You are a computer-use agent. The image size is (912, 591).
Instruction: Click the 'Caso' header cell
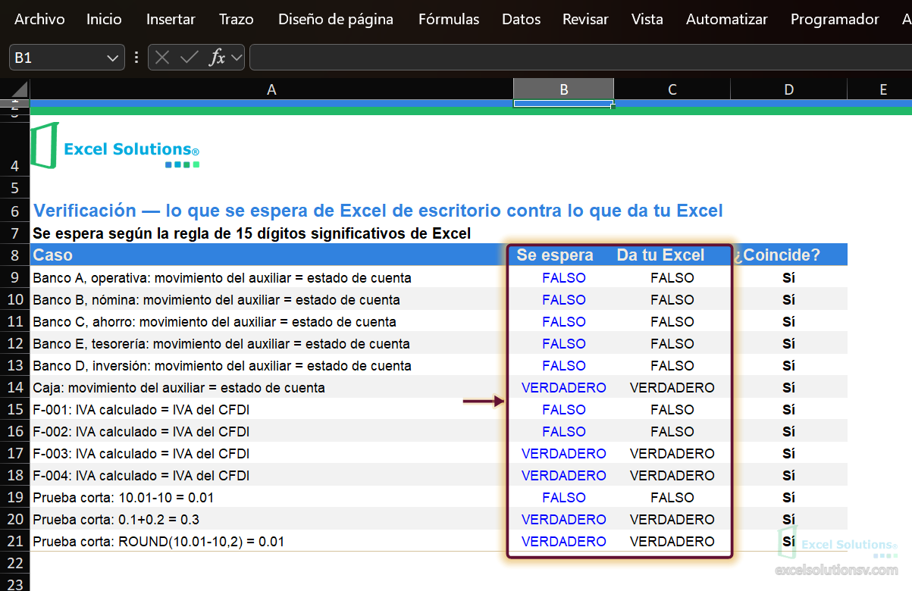point(271,255)
